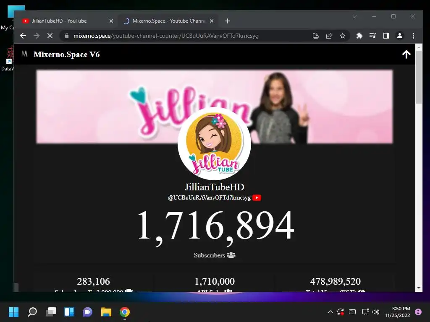Click the touch keyboard tray icon

pyautogui.click(x=352, y=312)
